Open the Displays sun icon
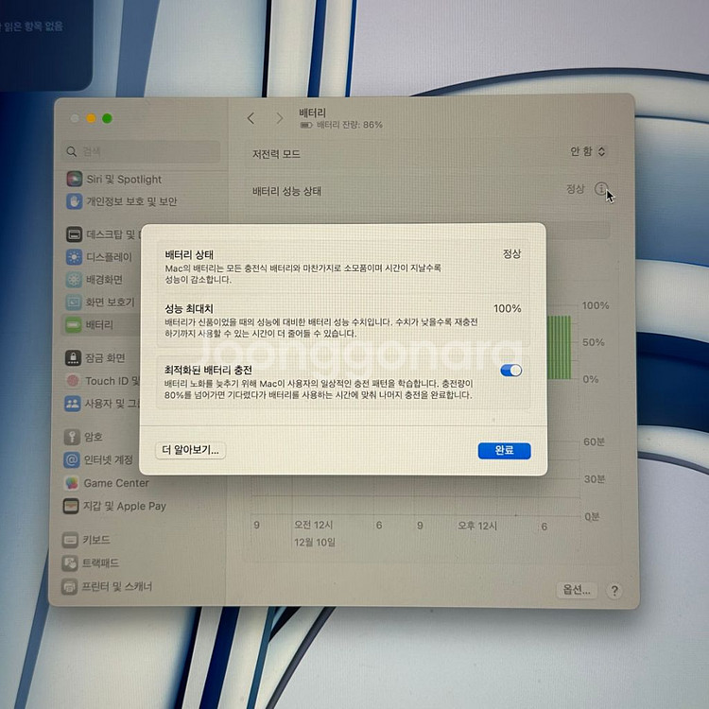The height and width of the screenshot is (709, 709). (x=74, y=257)
